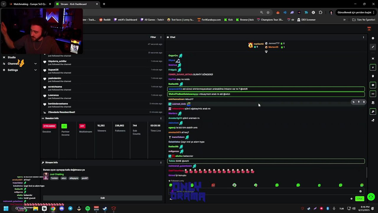Open Studio in the left sidebar
The width and height of the screenshot is (378, 213).
(x=12, y=57)
